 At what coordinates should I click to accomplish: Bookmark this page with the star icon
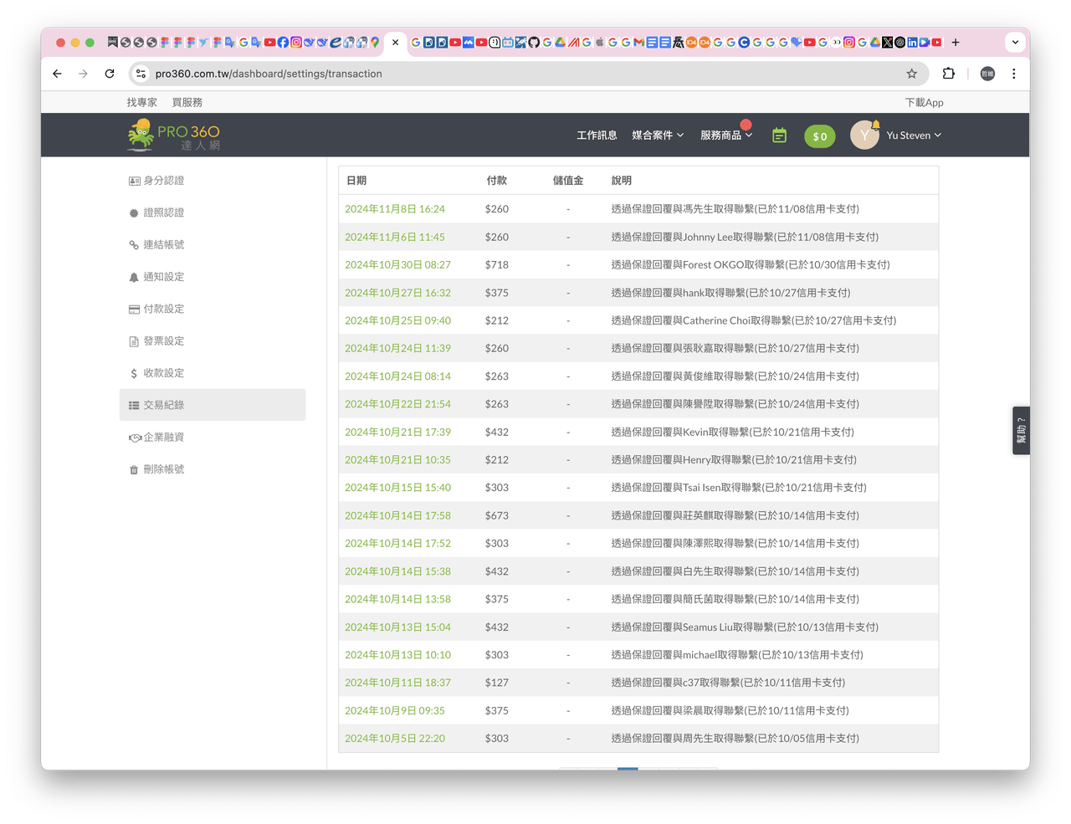(x=911, y=74)
